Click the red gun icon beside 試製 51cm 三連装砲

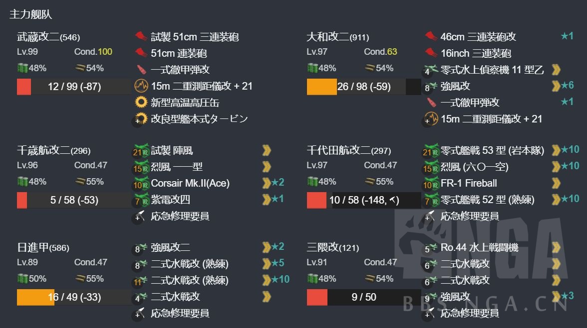tap(141, 36)
